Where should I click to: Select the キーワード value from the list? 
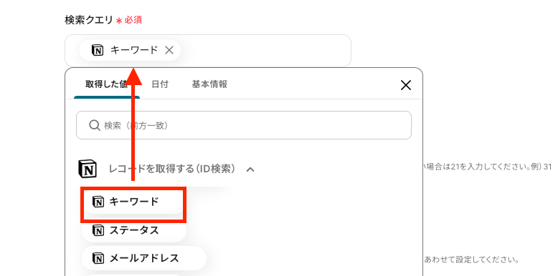coord(133,202)
